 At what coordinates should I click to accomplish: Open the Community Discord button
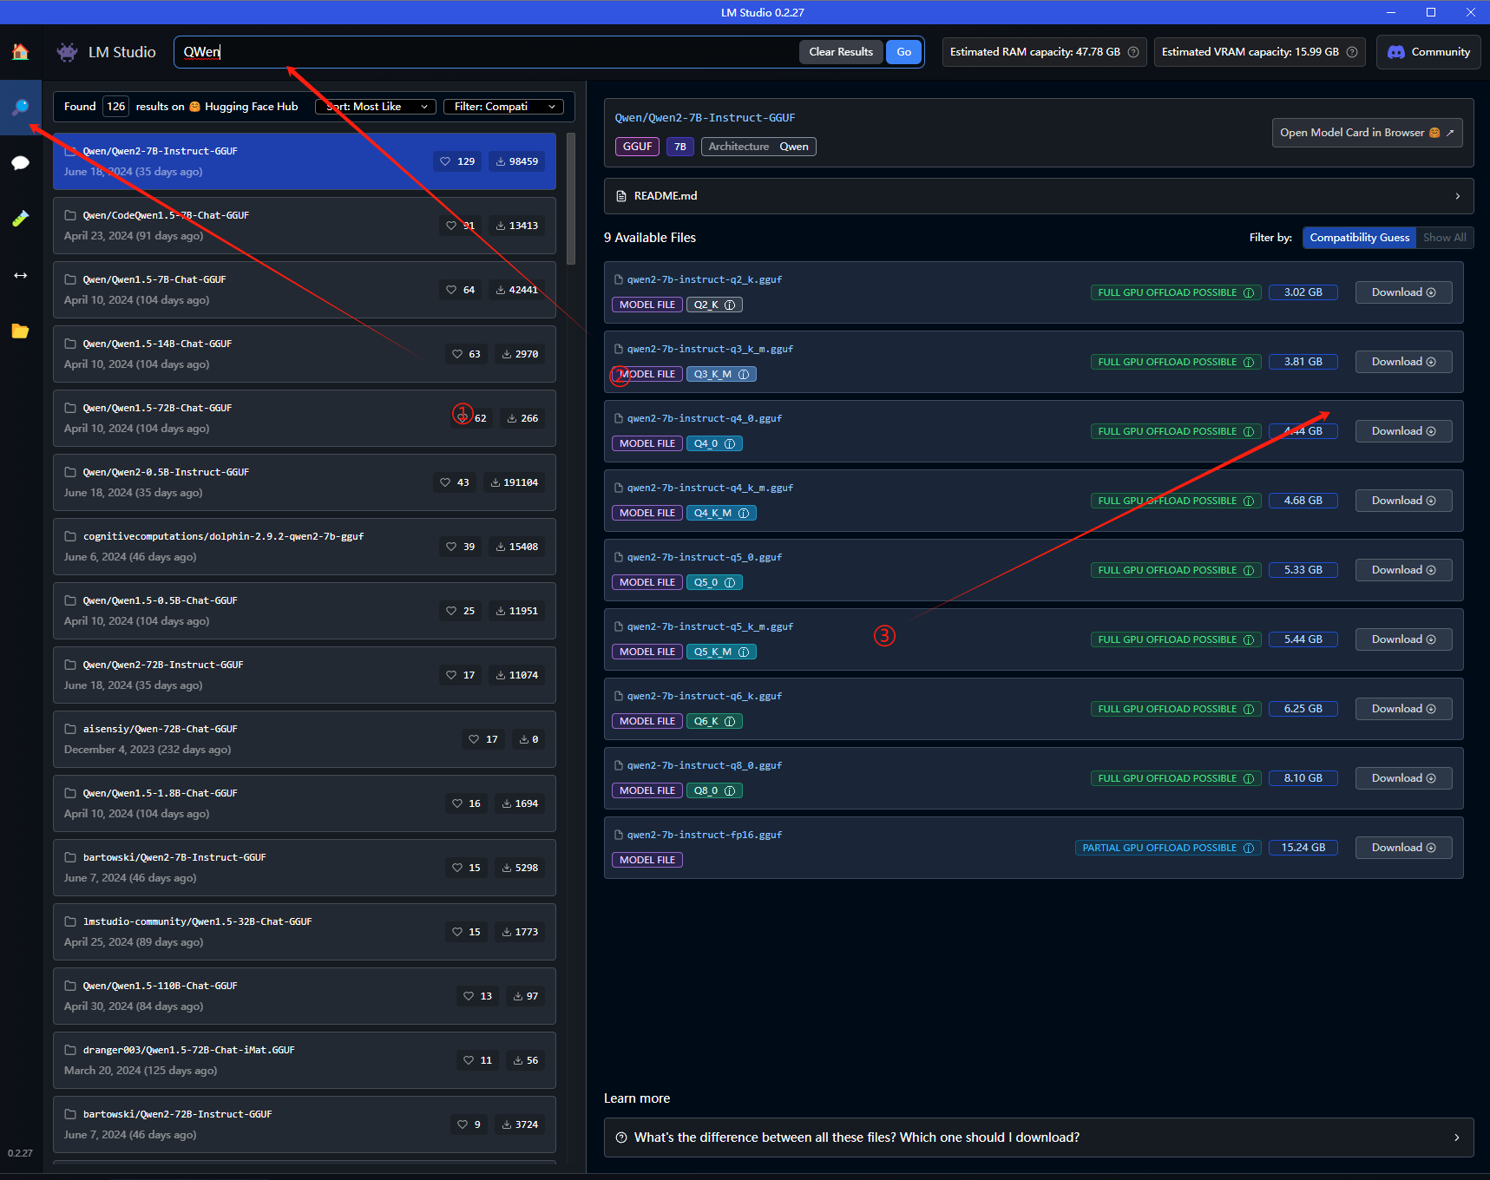(1428, 52)
